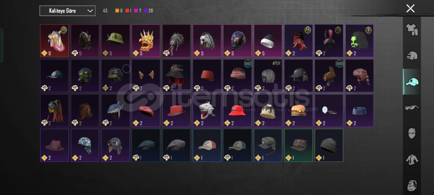Select the black beanie in last row

[x=329, y=145]
